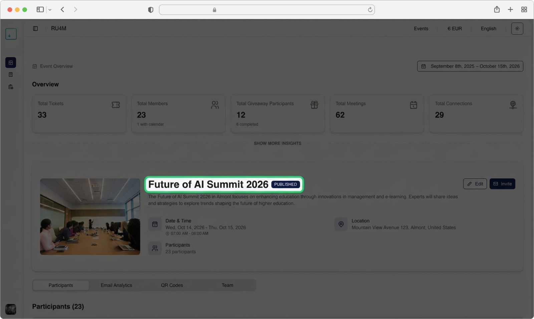Toggle the browser shield privacy icon

pos(151,9)
